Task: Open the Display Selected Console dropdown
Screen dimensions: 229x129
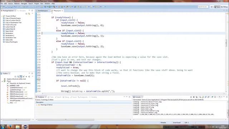Action: click(217, 97)
